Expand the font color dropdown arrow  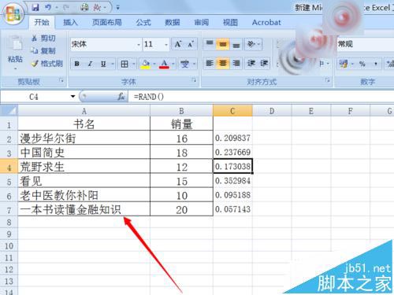173,64
